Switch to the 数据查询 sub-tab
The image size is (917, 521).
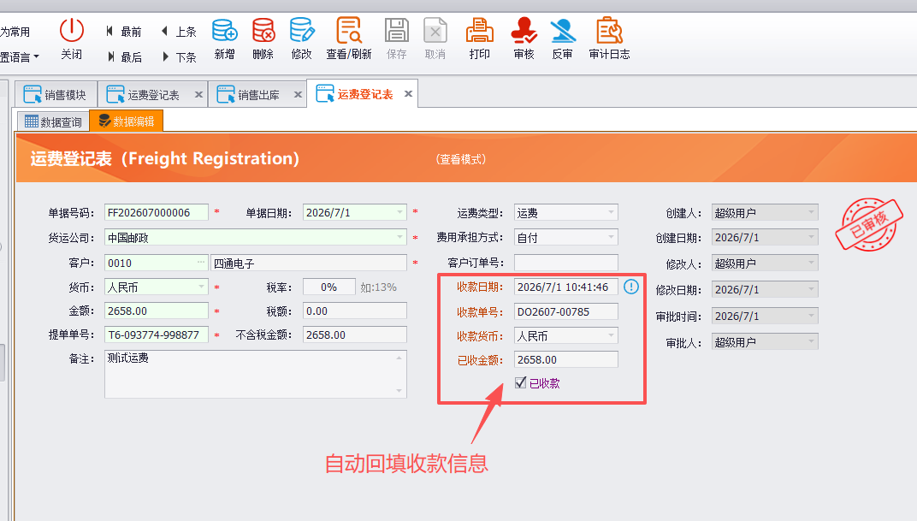53,121
